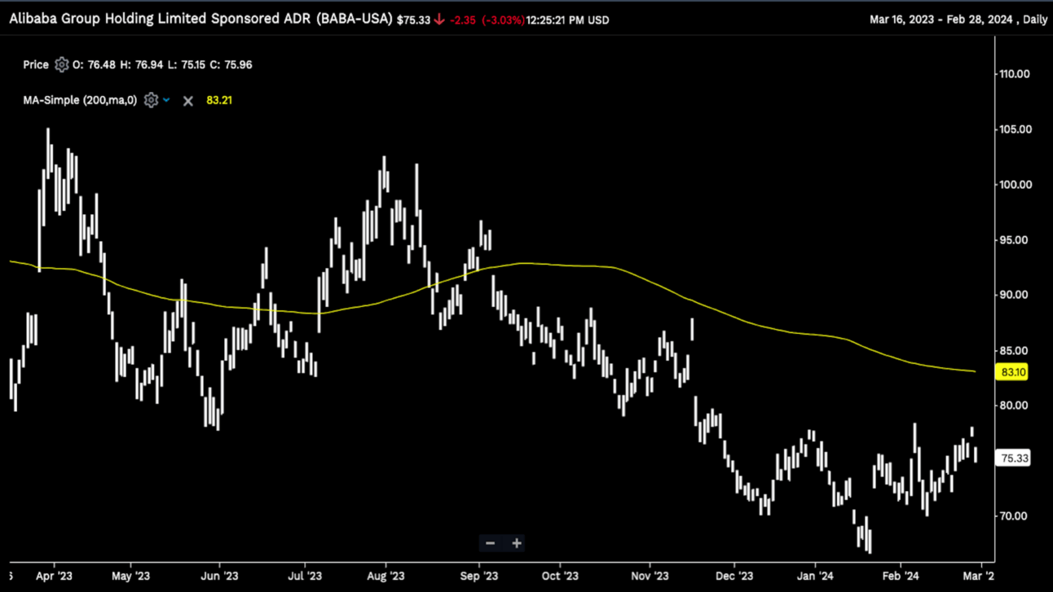This screenshot has height=592, width=1053.
Task: Select the C: 75.96 close value
Action: point(231,64)
